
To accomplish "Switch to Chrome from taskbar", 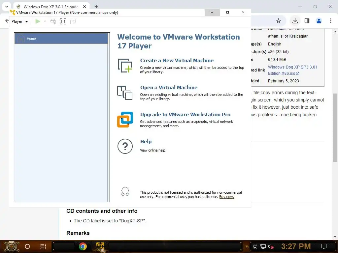I will pos(83,246).
